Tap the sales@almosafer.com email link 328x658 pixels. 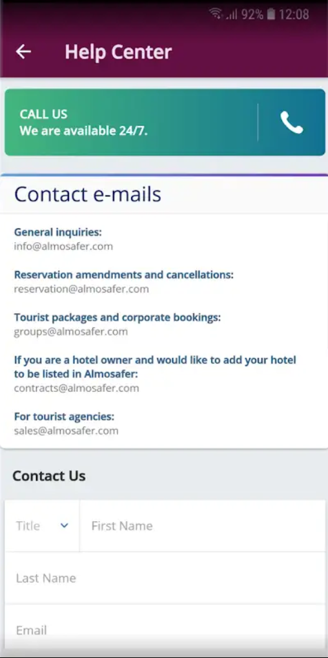(x=67, y=431)
